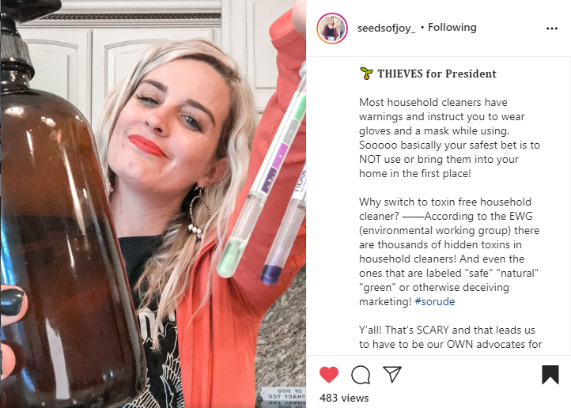Remove the saved bookmark on this post

point(550,375)
